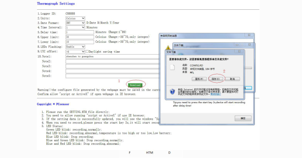302x158 pixels.
Task: Click the Note3 input field
Action: (x=112, y=66)
